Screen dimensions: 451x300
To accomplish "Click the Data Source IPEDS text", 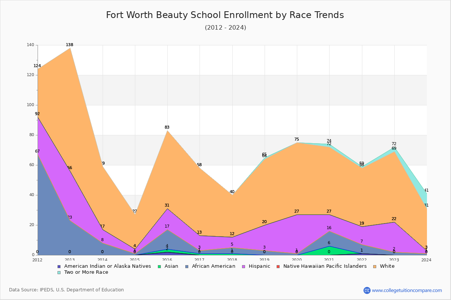I will (x=67, y=290).
